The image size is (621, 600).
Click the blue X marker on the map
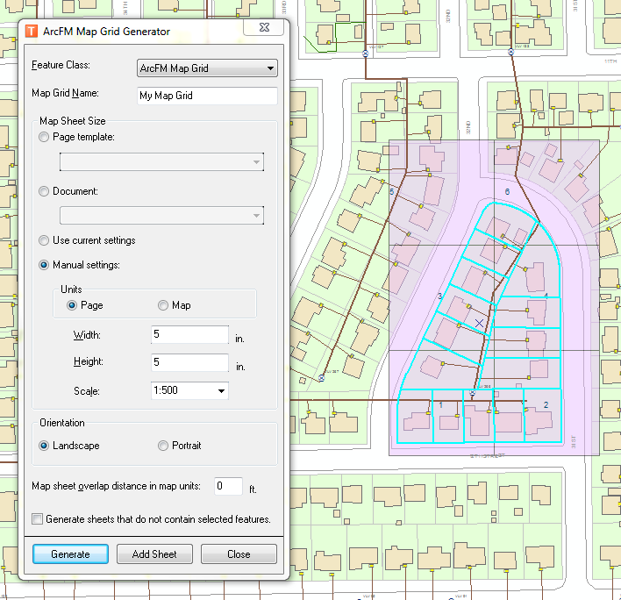(479, 323)
